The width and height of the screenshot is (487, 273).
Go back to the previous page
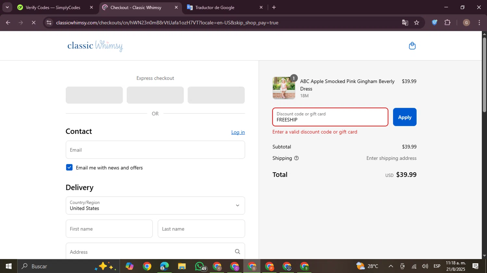tap(8, 23)
